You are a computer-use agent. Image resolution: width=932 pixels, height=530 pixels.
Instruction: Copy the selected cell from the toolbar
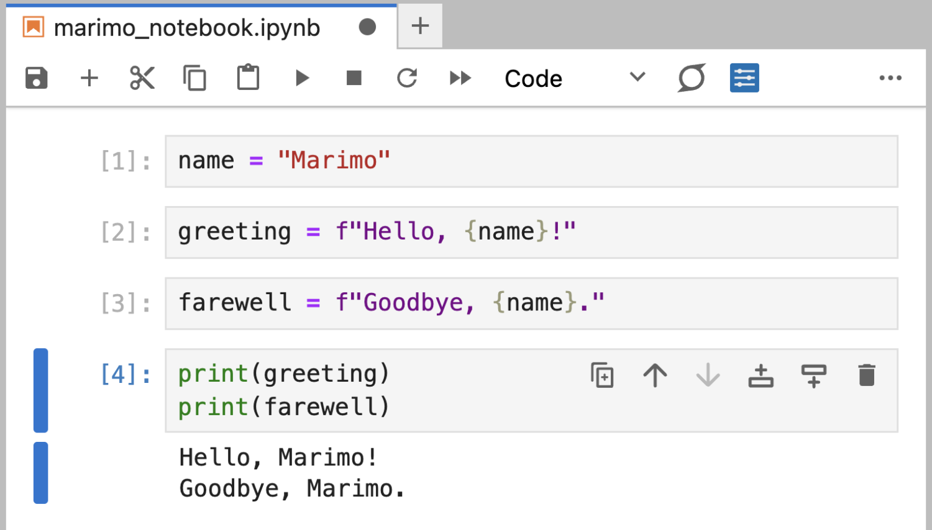click(x=195, y=78)
